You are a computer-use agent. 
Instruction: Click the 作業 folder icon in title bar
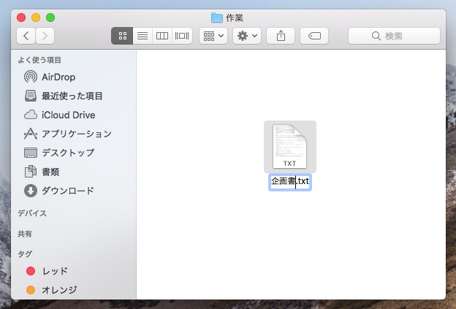point(216,18)
